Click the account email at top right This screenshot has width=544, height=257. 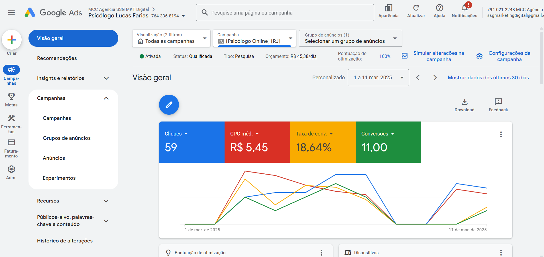point(515,15)
